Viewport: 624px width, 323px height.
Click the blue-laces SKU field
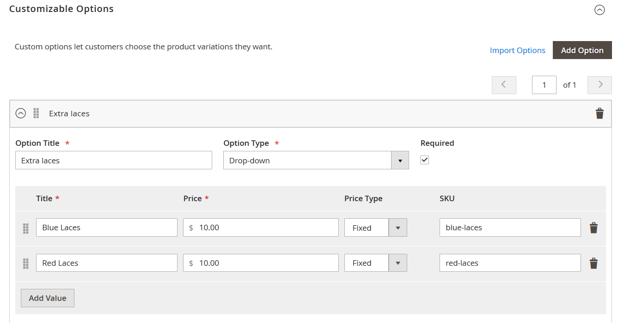pos(510,227)
